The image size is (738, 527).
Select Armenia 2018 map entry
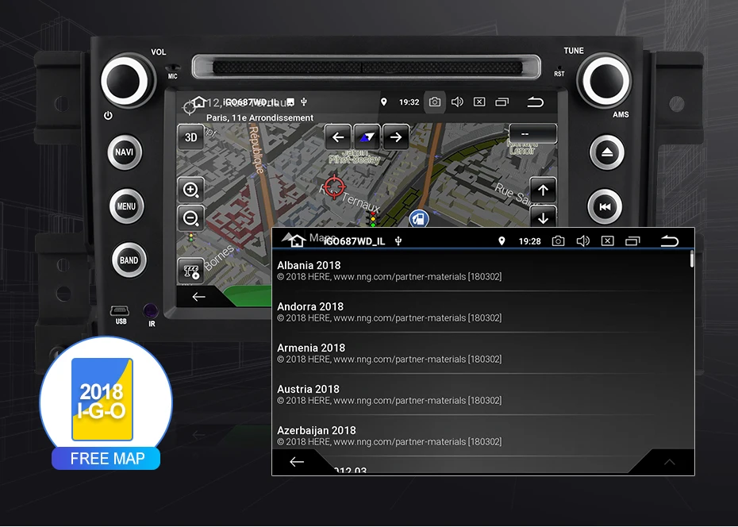coord(482,353)
